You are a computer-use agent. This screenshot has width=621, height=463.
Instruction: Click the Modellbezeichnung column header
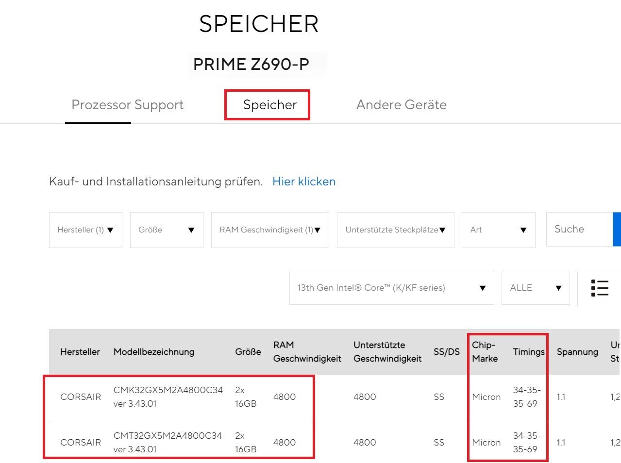coord(153,352)
